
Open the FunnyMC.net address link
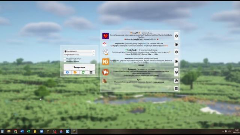[x=136, y=39]
